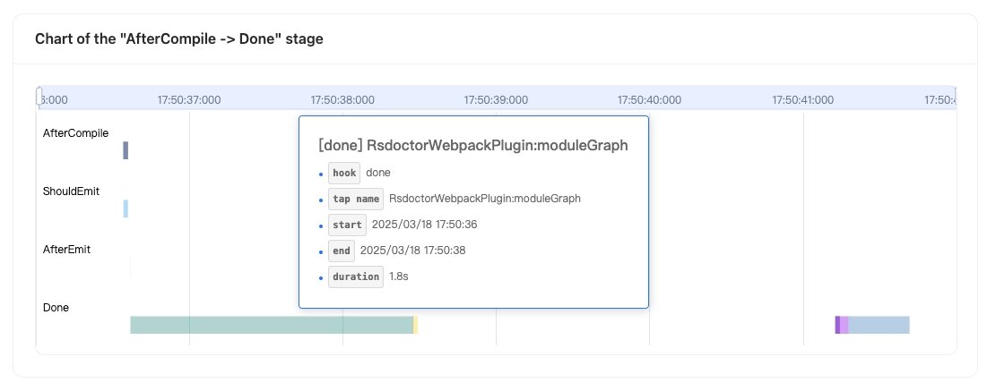Grab the left handle of the time zoom slider
Screen dimensions: 996x391
click(x=39, y=97)
